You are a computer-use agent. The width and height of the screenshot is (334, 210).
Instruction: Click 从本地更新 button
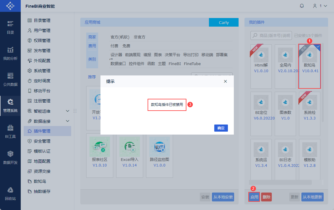click(312, 197)
